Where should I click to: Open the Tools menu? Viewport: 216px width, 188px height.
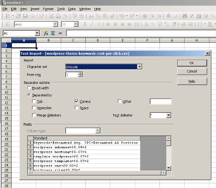pos(61,9)
